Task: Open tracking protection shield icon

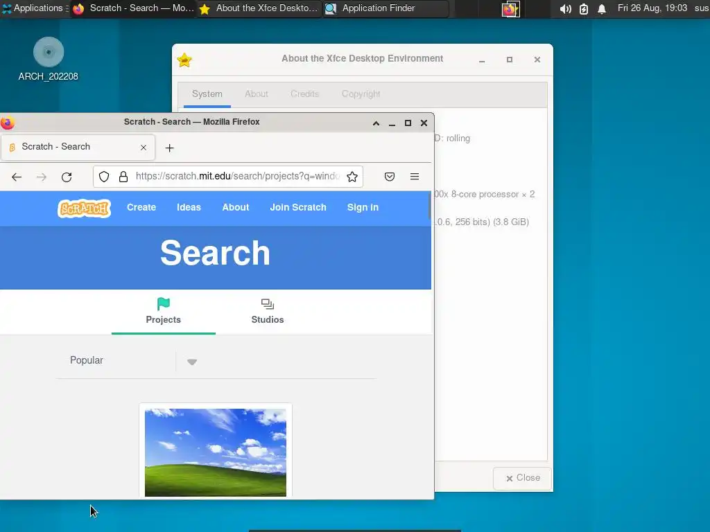Action: 104,177
